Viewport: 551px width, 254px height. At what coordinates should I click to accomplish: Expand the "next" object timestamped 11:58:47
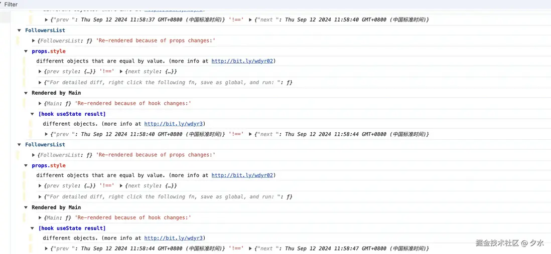pyautogui.click(x=250, y=248)
